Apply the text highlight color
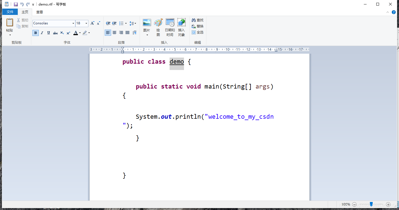The height and width of the screenshot is (210, 399). tap(85, 33)
